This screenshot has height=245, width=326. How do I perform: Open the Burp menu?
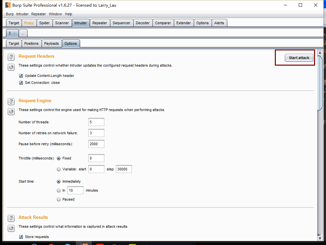10,14
